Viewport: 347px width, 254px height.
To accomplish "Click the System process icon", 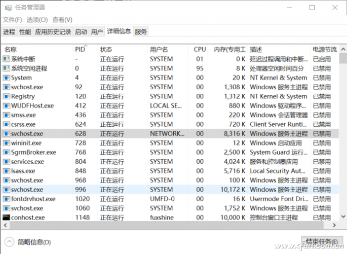I will (x=6, y=78).
